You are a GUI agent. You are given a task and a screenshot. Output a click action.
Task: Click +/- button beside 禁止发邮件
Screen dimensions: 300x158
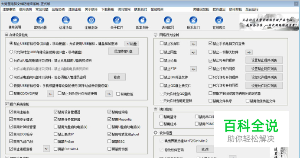tap(193, 44)
